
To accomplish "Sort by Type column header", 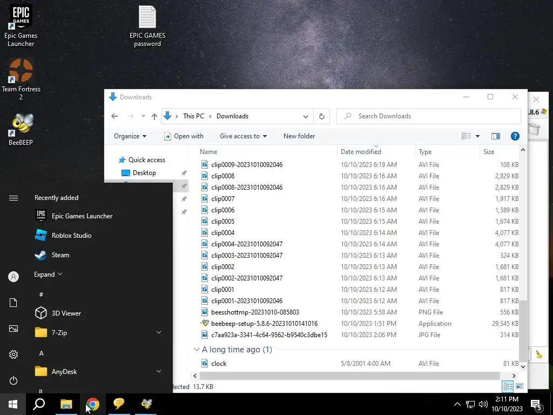I will click(425, 152).
